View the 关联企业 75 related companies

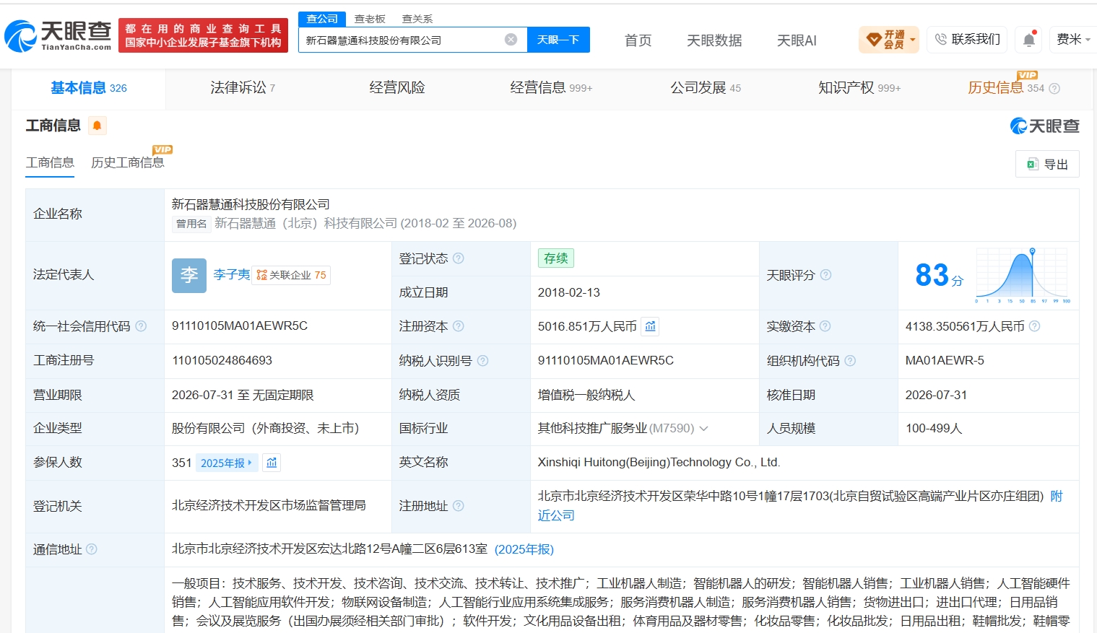[291, 275]
